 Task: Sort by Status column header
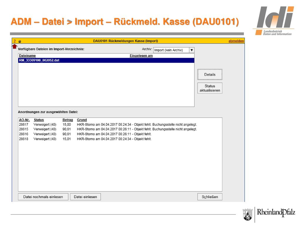click(x=39, y=120)
